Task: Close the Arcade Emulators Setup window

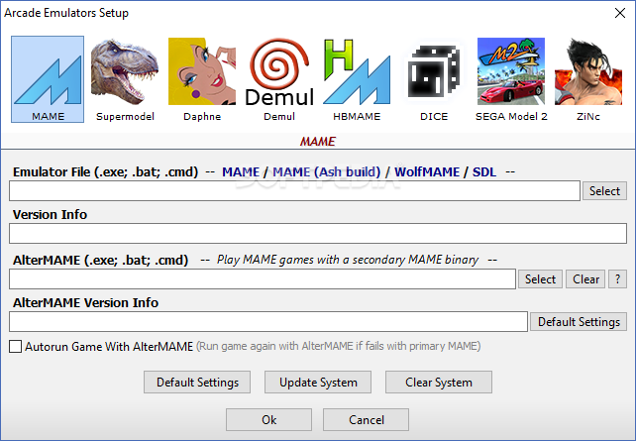Action: point(620,13)
